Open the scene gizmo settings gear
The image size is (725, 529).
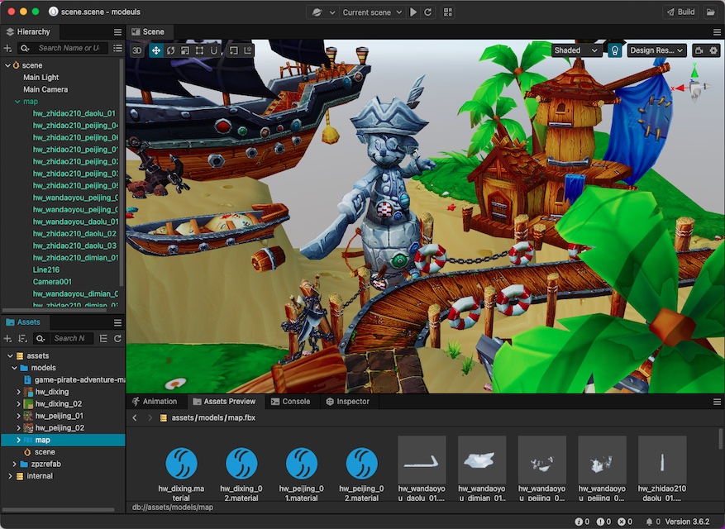point(714,50)
